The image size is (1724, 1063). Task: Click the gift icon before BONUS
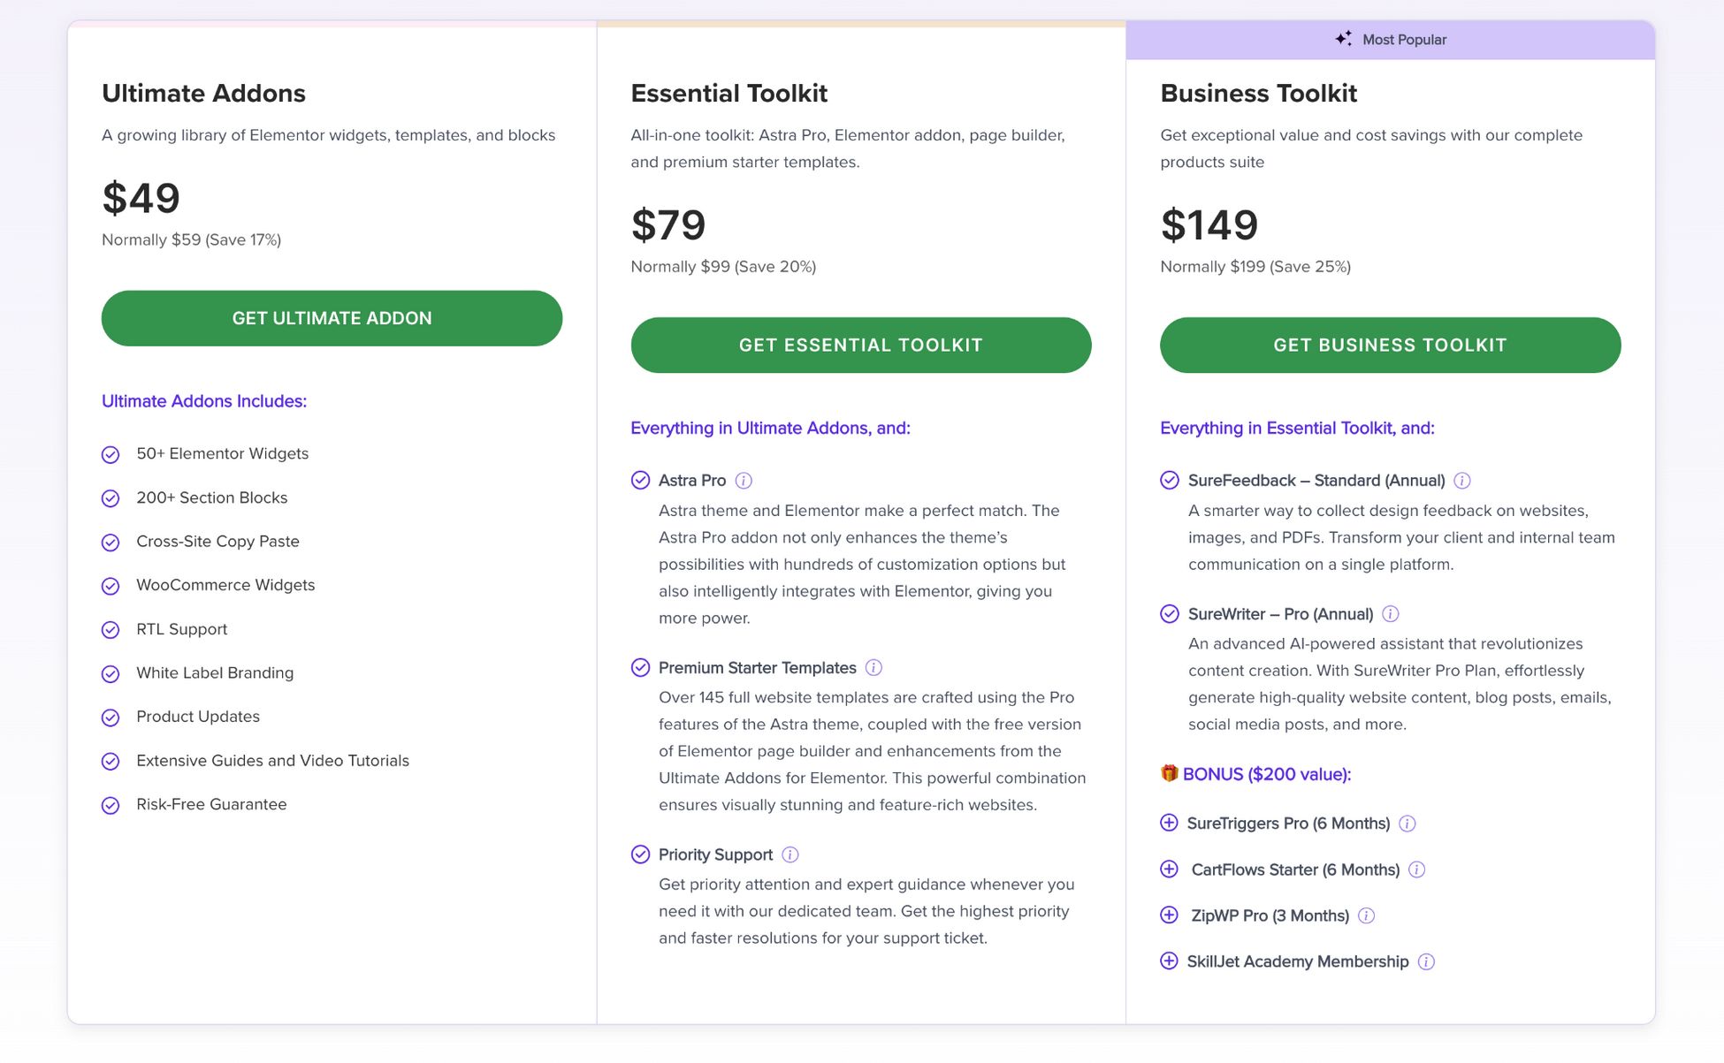click(1169, 773)
